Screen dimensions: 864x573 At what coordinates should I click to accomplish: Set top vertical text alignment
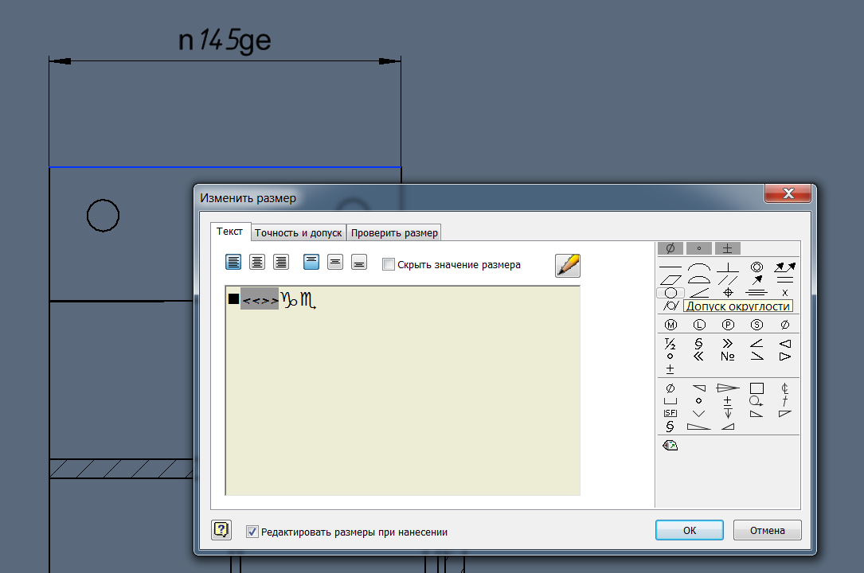[x=311, y=262]
